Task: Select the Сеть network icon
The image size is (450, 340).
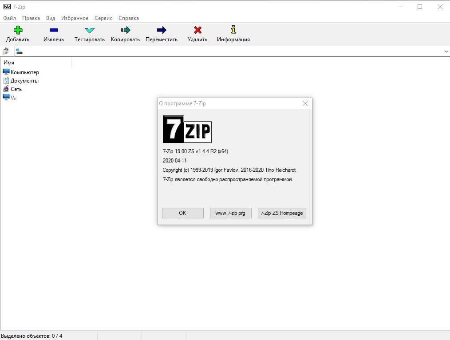Action: click(6, 89)
